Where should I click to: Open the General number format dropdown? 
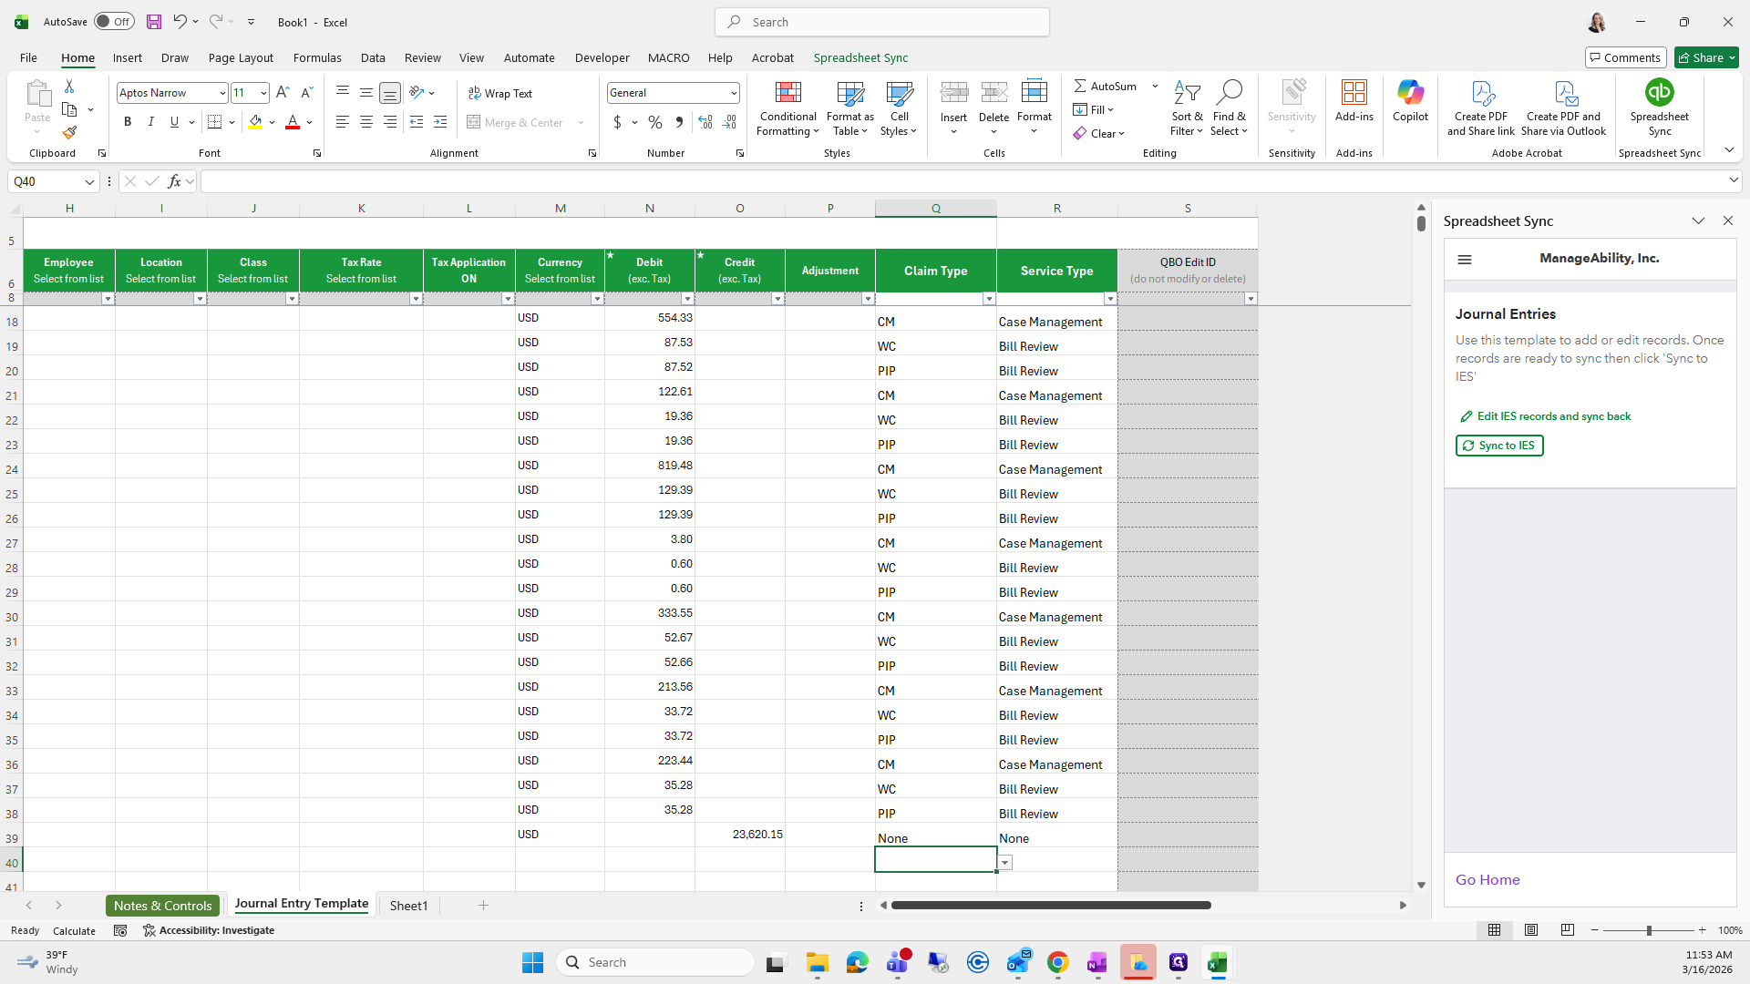pos(733,93)
